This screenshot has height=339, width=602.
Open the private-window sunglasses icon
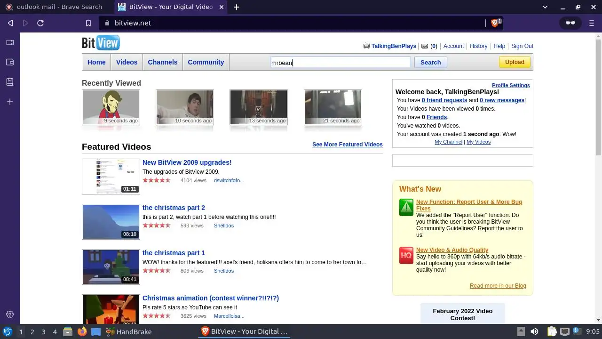pos(570,23)
